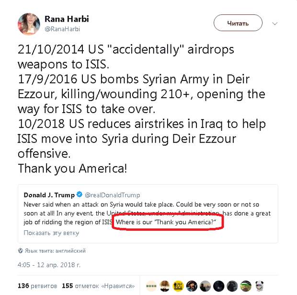Viewport: 297px width, 295px height.
Task: Click Donald J. Trump's verified badge
Action: pyautogui.click(x=80, y=195)
